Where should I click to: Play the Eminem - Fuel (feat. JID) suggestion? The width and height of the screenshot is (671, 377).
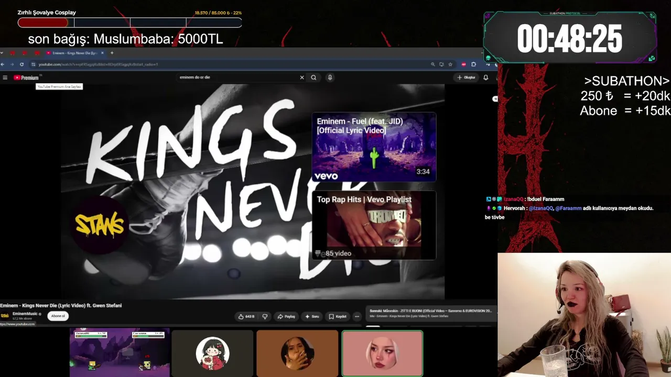374,147
